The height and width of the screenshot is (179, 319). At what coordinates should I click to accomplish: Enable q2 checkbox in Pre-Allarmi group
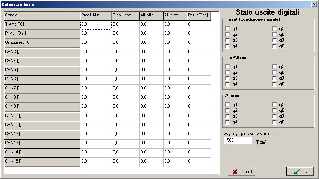pos(228,72)
